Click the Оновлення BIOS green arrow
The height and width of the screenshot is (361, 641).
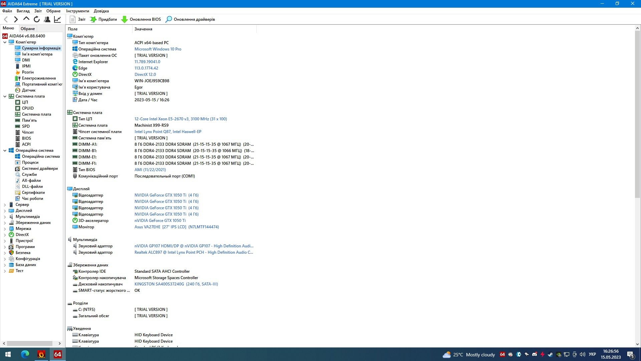(125, 19)
